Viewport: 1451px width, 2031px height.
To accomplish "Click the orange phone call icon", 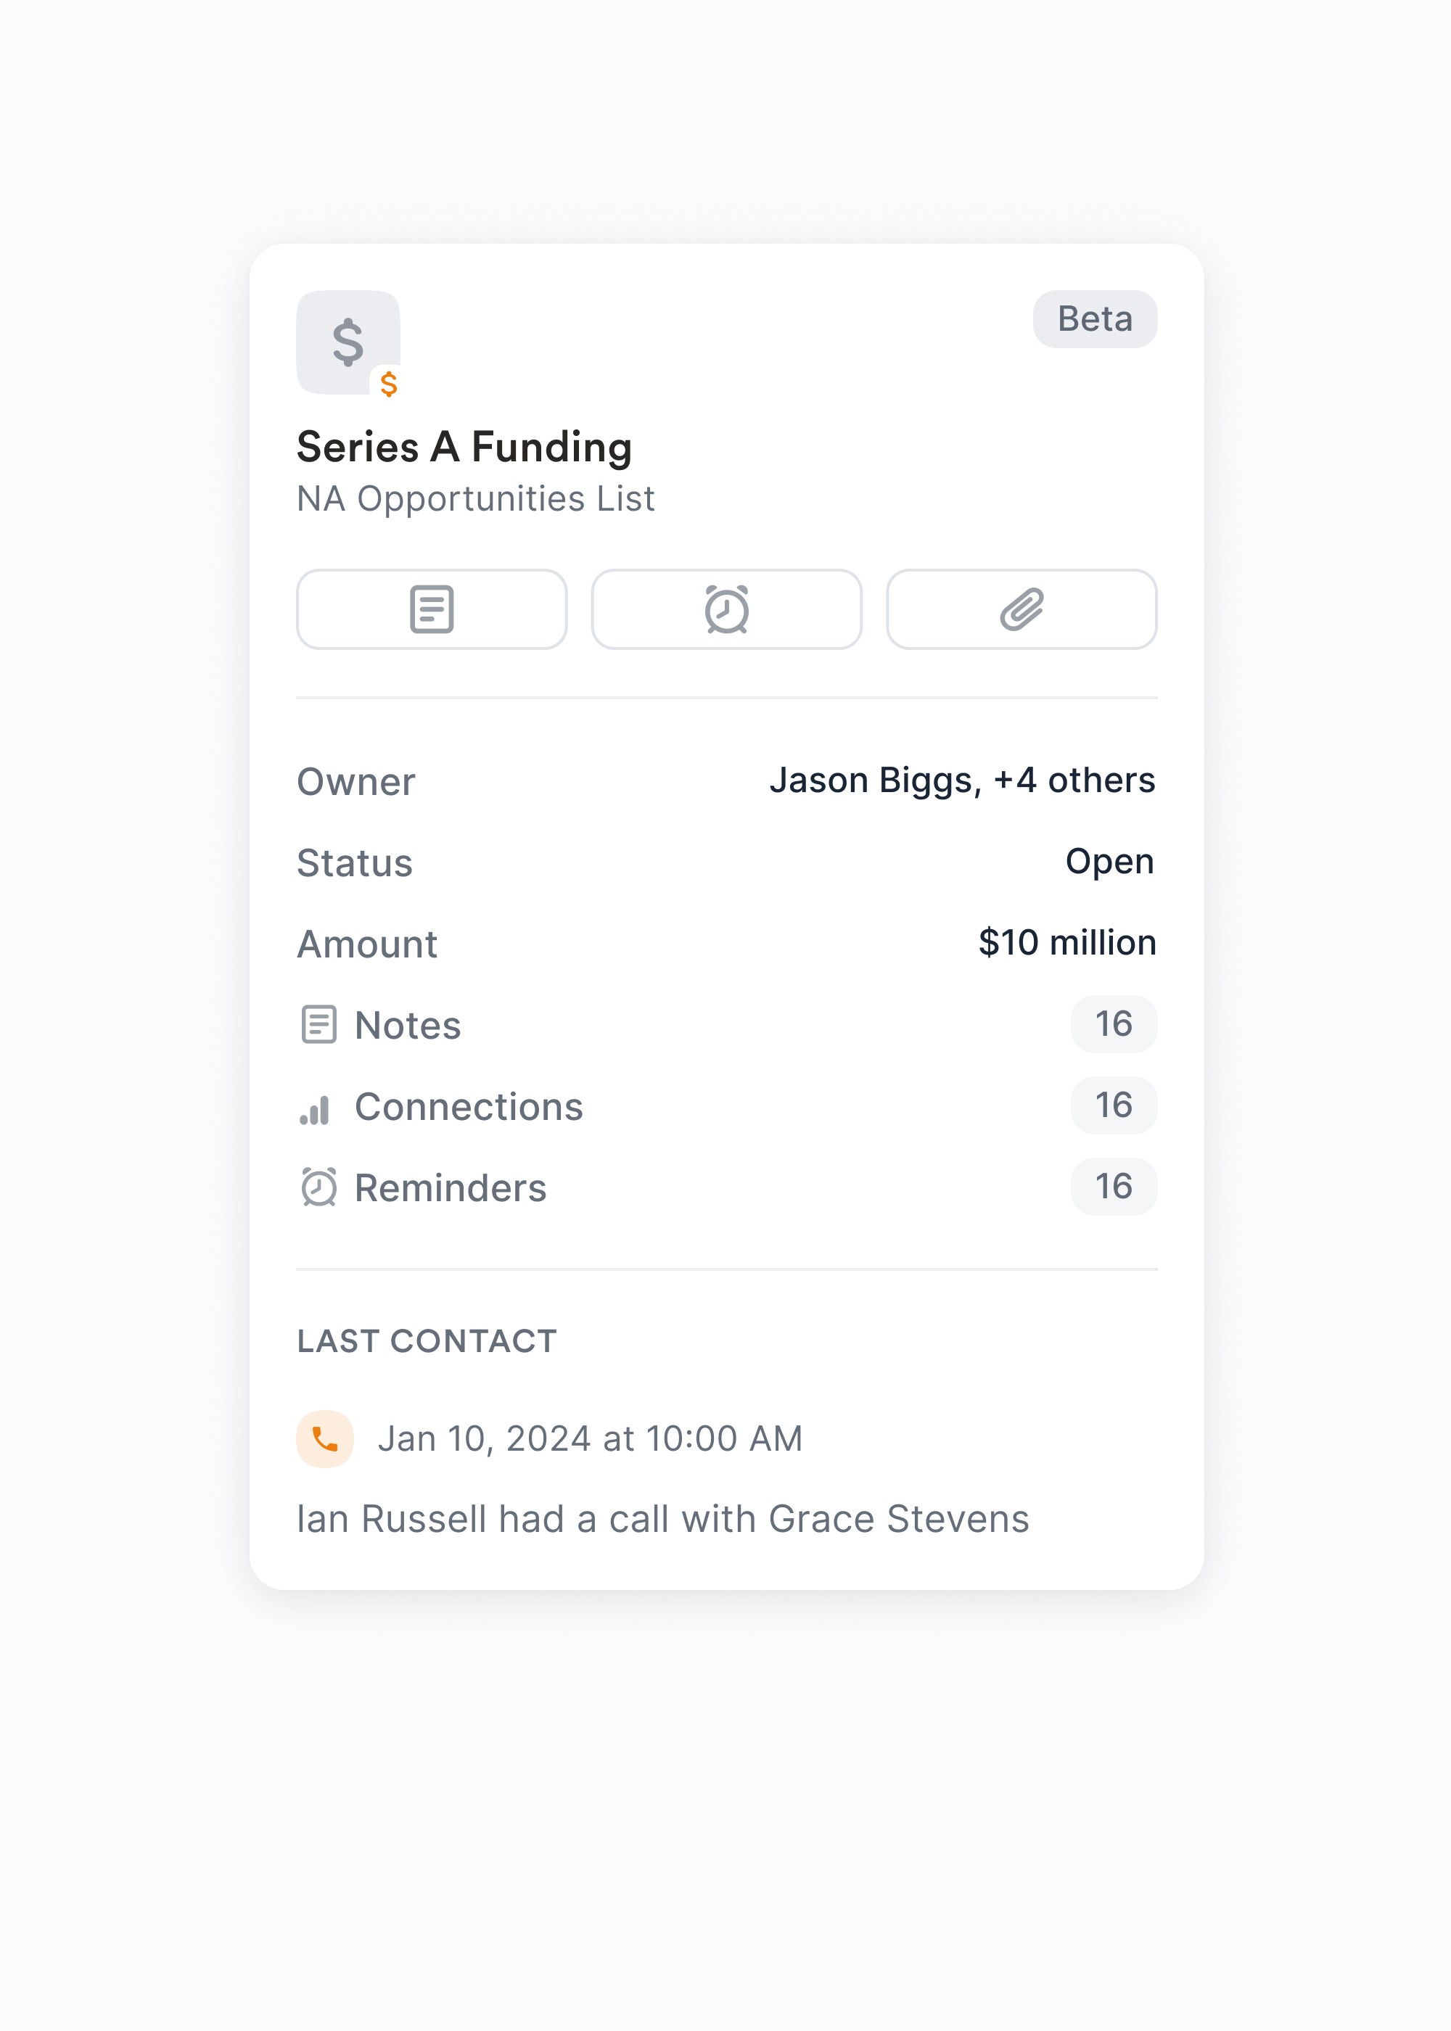I will coord(325,1439).
